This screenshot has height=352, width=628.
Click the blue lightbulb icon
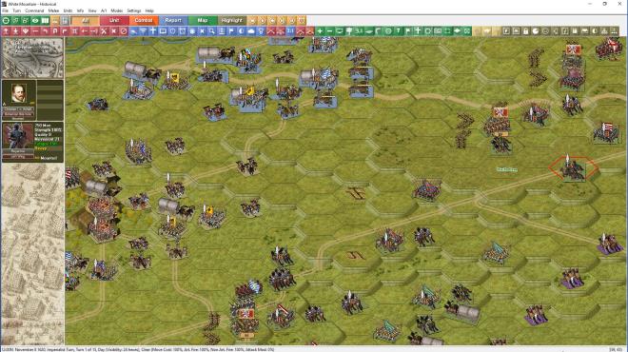coord(261,30)
